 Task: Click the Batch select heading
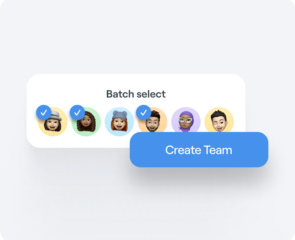tap(136, 94)
